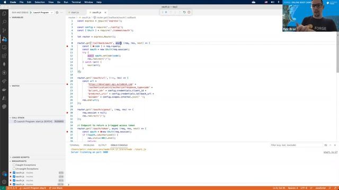The image size is (339, 190).
Task: Switch to the Output panel tab
Action: (102, 145)
